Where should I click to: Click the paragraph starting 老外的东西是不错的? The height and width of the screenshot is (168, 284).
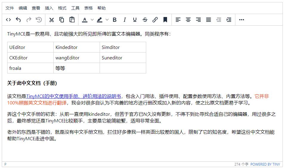141,135
